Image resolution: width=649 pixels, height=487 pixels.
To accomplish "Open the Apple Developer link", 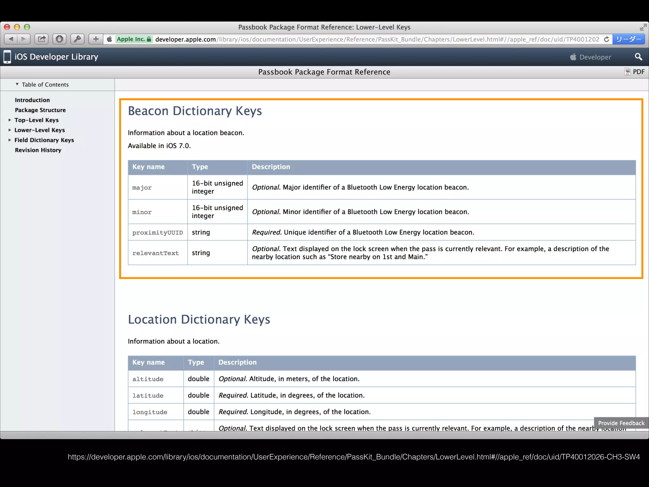I will click(x=591, y=57).
